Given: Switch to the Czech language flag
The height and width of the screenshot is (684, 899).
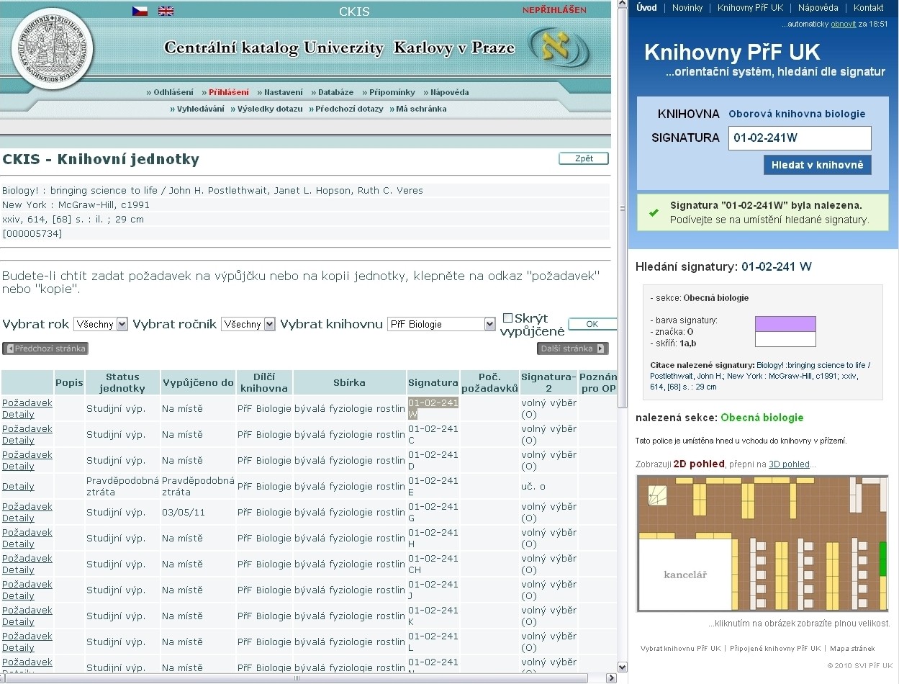Looking at the screenshot, I should point(140,11).
